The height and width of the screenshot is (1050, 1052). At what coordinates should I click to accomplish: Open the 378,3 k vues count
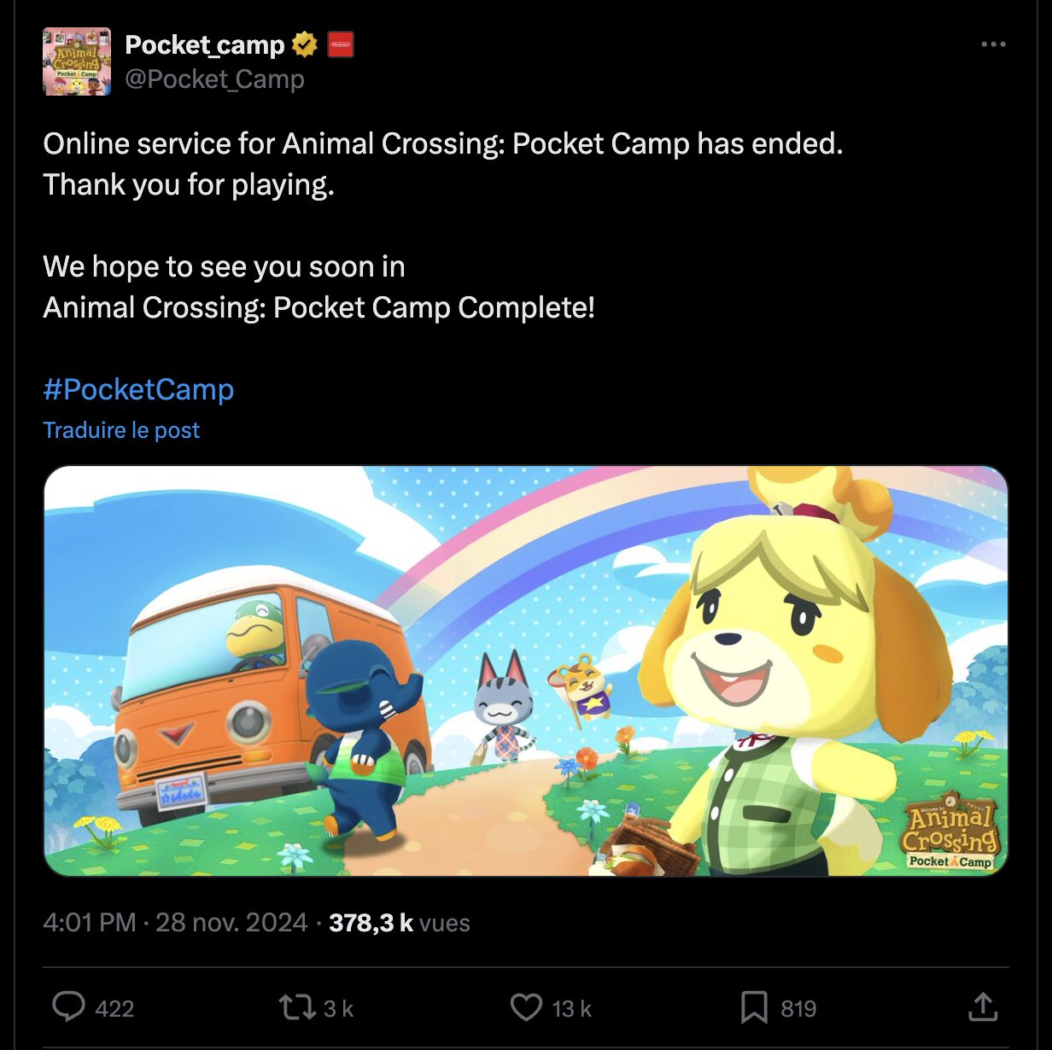click(400, 923)
